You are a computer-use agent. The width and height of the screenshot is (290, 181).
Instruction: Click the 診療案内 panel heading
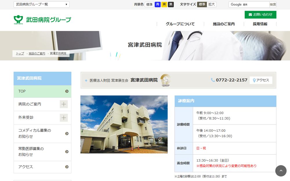coord(225,101)
